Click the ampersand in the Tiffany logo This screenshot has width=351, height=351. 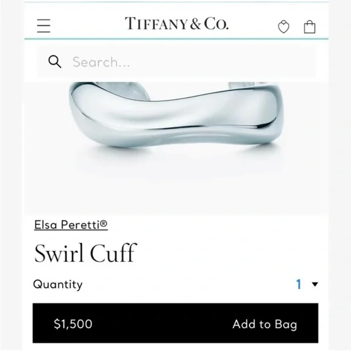tap(195, 24)
